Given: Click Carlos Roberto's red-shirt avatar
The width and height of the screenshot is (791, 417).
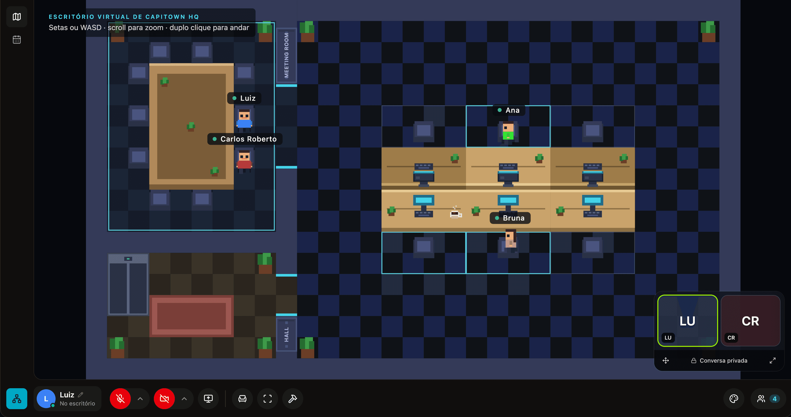Looking at the screenshot, I should (x=244, y=161).
